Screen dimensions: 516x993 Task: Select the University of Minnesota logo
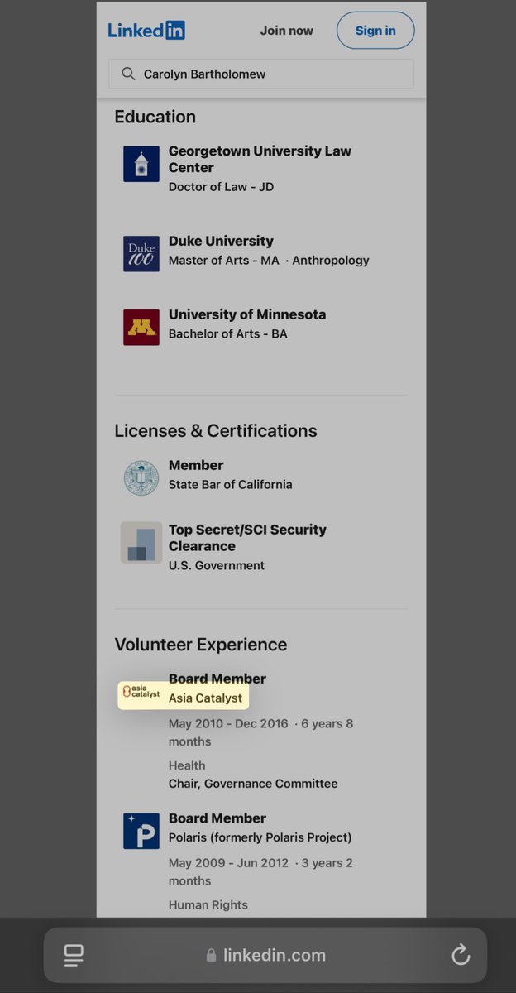(x=141, y=328)
